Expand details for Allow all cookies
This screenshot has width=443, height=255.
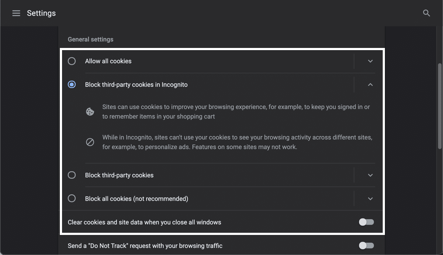point(370,61)
